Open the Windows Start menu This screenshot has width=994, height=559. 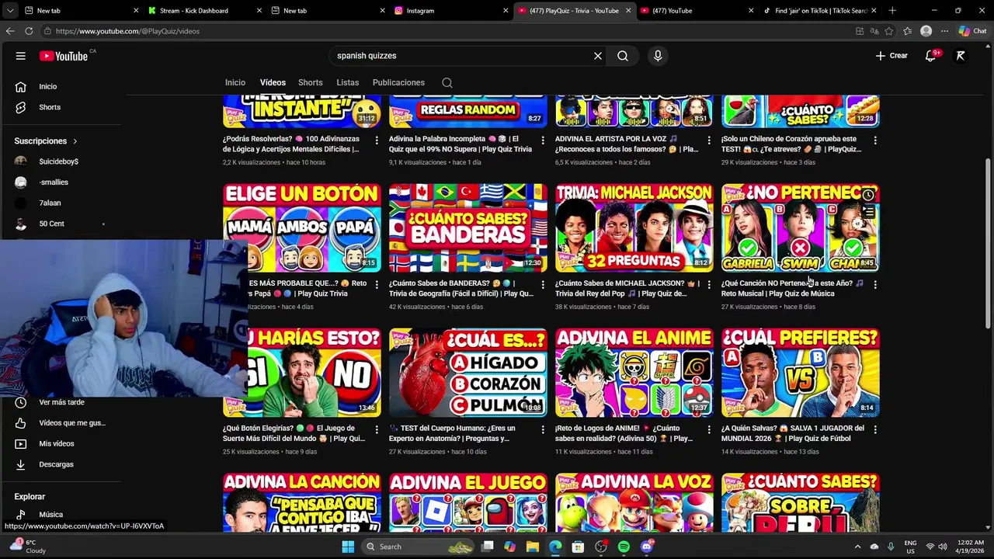[348, 547]
